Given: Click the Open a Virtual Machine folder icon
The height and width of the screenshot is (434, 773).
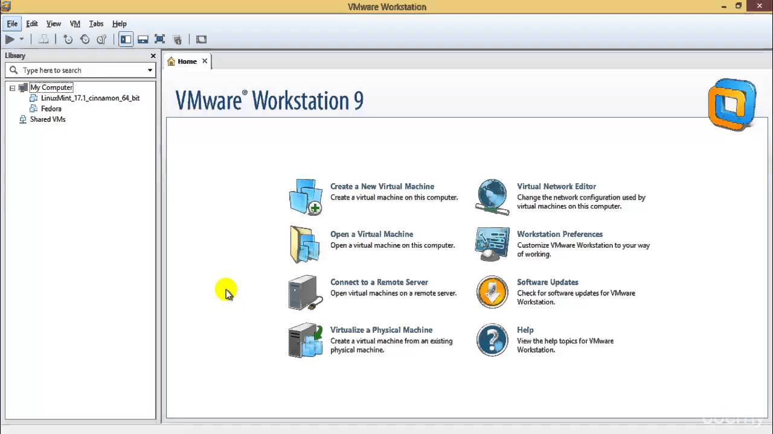Looking at the screenshot, I should 306,244.
